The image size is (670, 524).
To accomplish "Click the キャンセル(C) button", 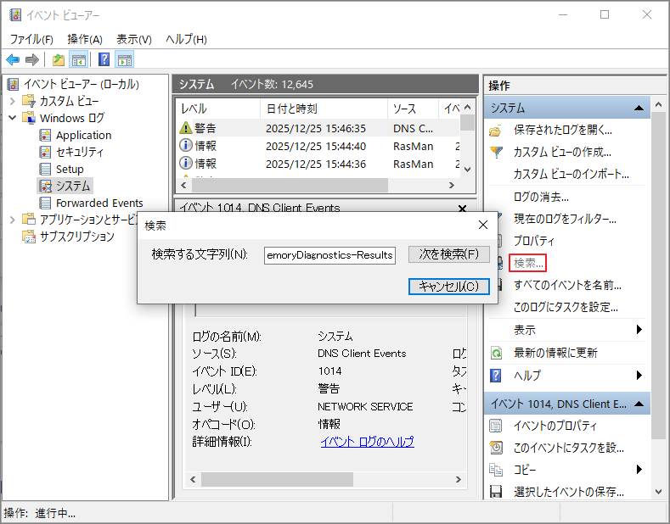I will click(x=448, y=287).
